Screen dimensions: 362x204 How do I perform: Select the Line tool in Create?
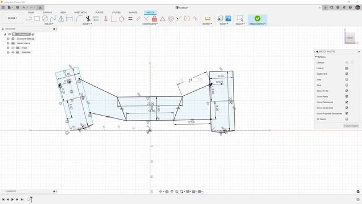29,19
